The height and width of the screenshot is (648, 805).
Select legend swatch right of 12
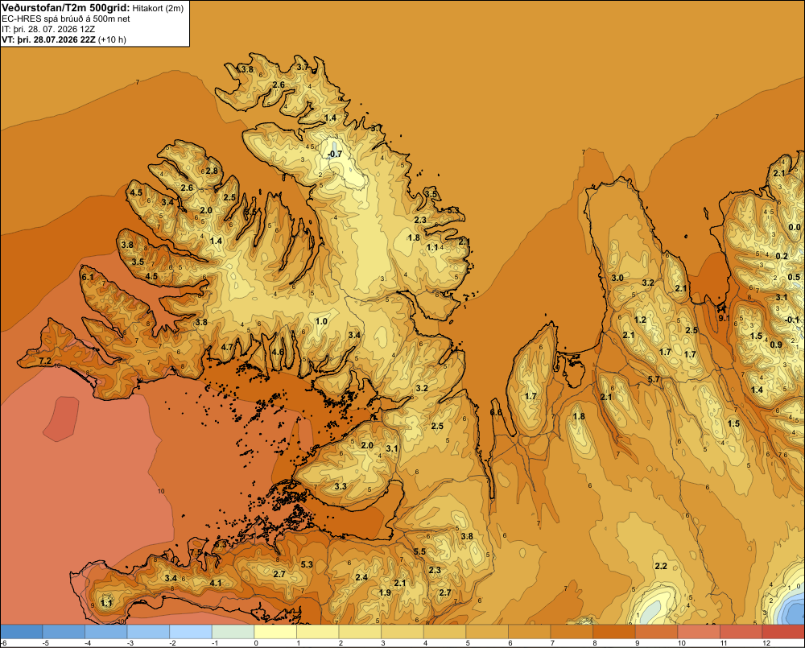point(783,632)
